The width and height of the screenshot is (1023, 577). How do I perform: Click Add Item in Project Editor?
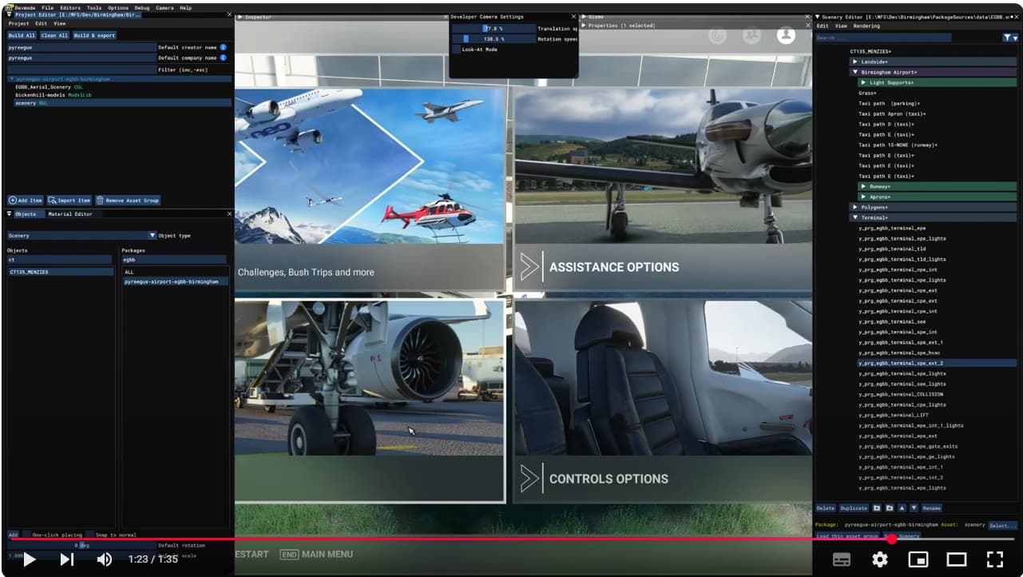[x=26, y=201]
